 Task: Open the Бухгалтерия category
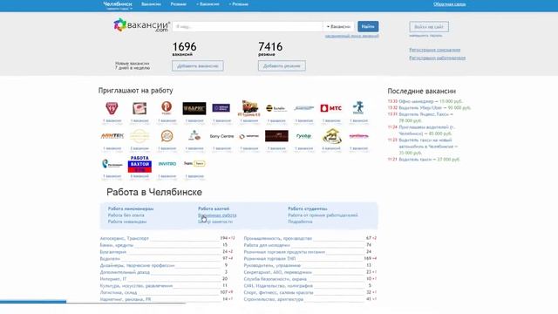tap(112, 252)
